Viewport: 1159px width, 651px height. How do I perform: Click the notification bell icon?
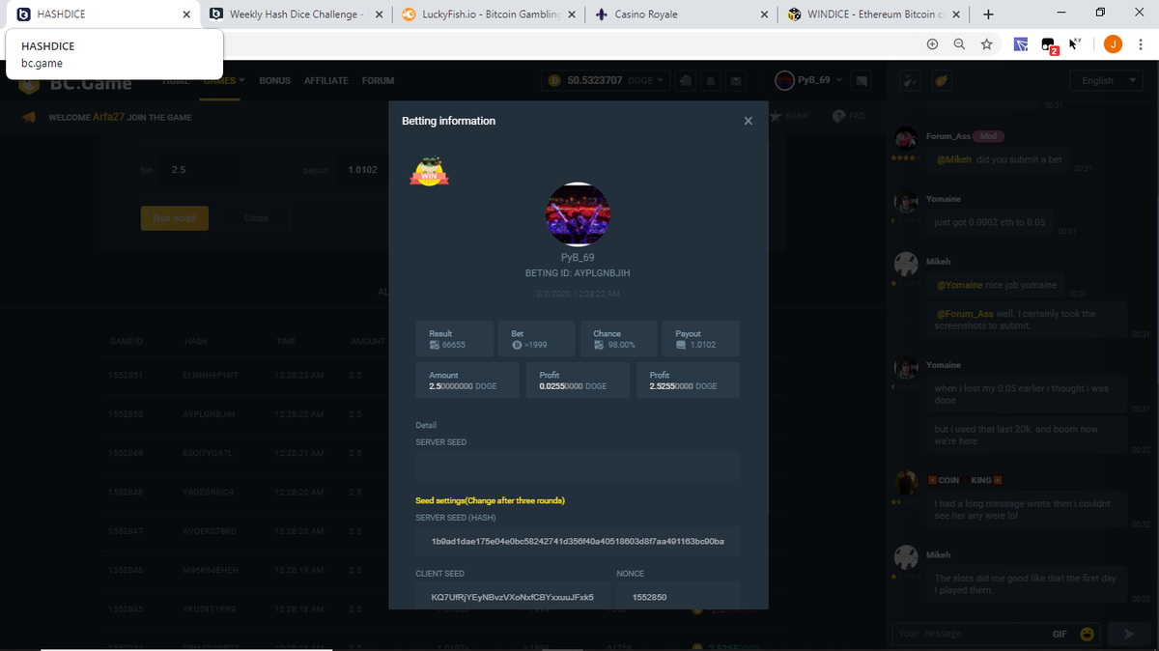coord(711,80)
